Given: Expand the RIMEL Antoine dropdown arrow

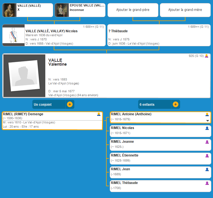Looking at the screenshot, I should click(x=208, y=121).
